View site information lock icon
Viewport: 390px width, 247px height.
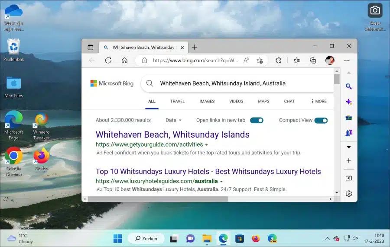[x=144, y=60]
